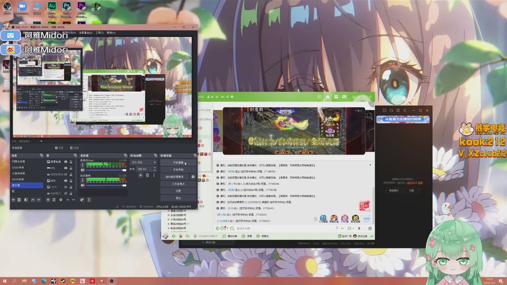Show the hidden third source via its eye icon
The height and width of the screenshot is (285, 507).
point(66,175)
